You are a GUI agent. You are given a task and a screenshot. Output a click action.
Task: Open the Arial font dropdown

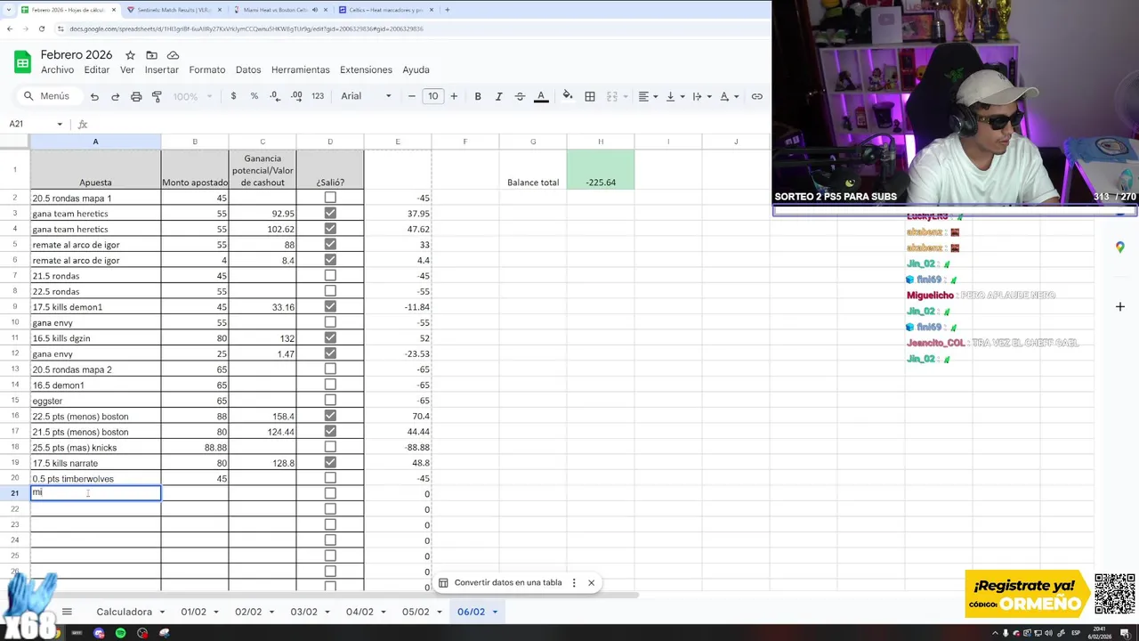click(366, 96)
